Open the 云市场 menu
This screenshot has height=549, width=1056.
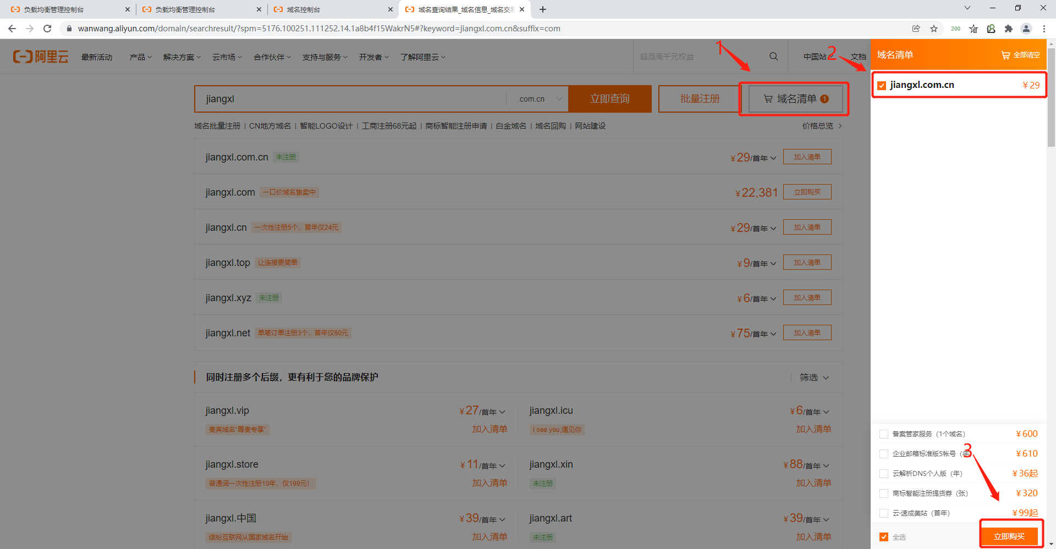227,57
